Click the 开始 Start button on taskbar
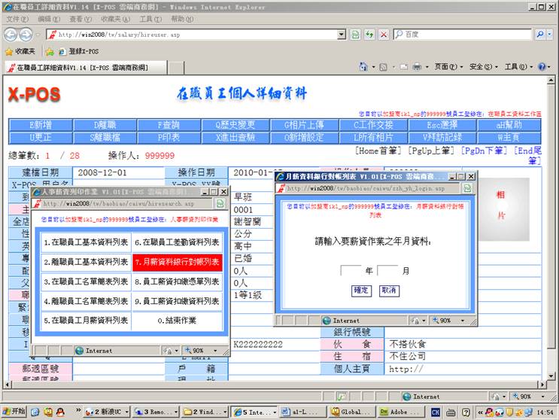559x420 pixels. [x=14, y=412]
